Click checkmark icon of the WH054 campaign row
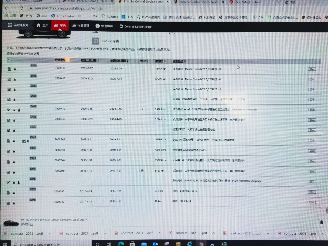Image resolution: width=328 pixels, height=246 pixels. 8,182
